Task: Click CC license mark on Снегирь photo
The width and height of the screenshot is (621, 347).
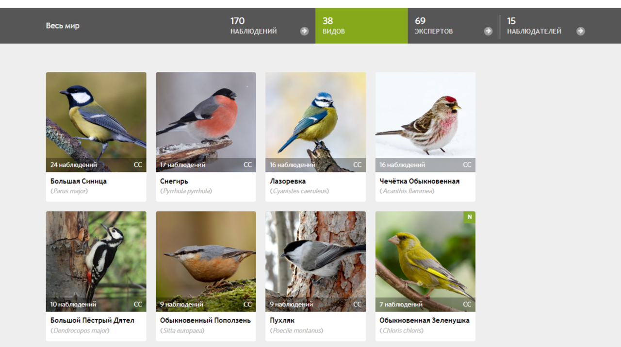Action: [x=247, y=165]
